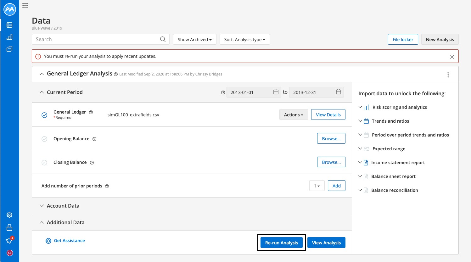Click the lock icon in sidebar
Screen dimensions: 471x262
coord(9,227)
